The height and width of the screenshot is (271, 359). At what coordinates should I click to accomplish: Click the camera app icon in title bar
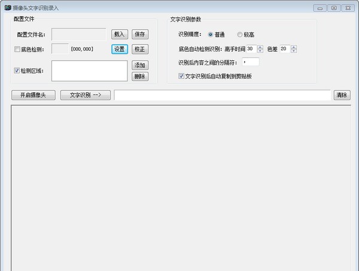click(8, 8)
